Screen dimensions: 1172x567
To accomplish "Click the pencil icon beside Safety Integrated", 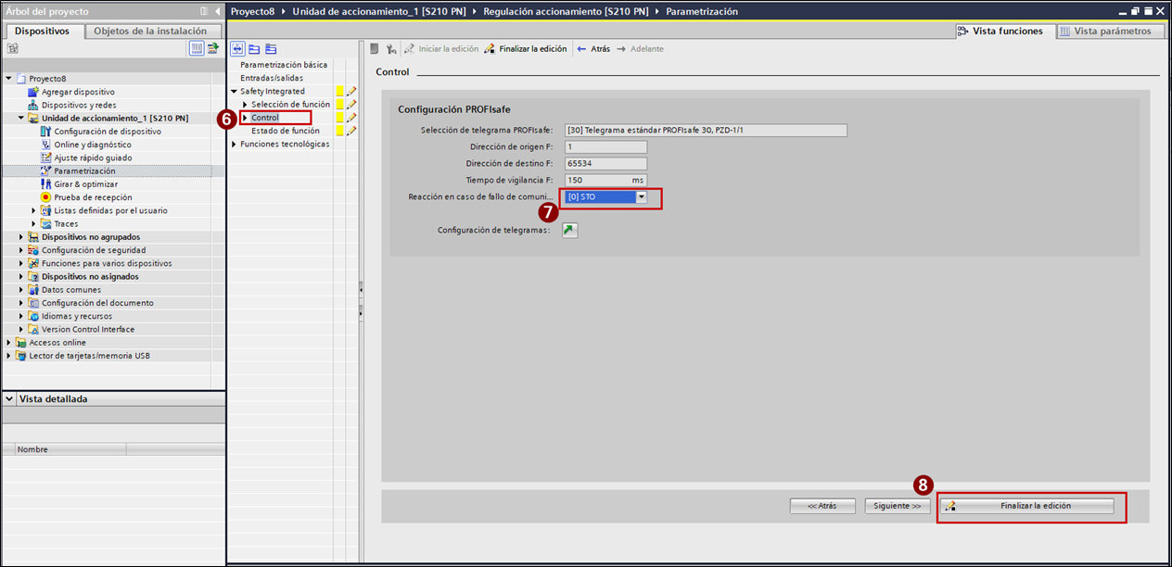I will [x=351, y=92].
